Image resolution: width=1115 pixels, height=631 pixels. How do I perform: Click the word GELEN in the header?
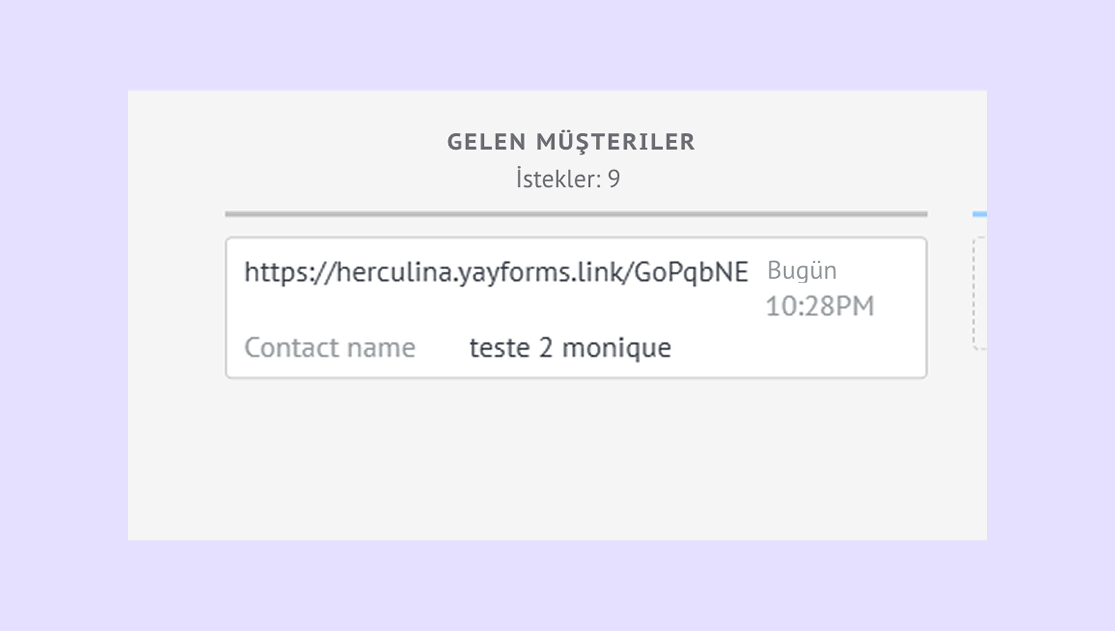487,142
